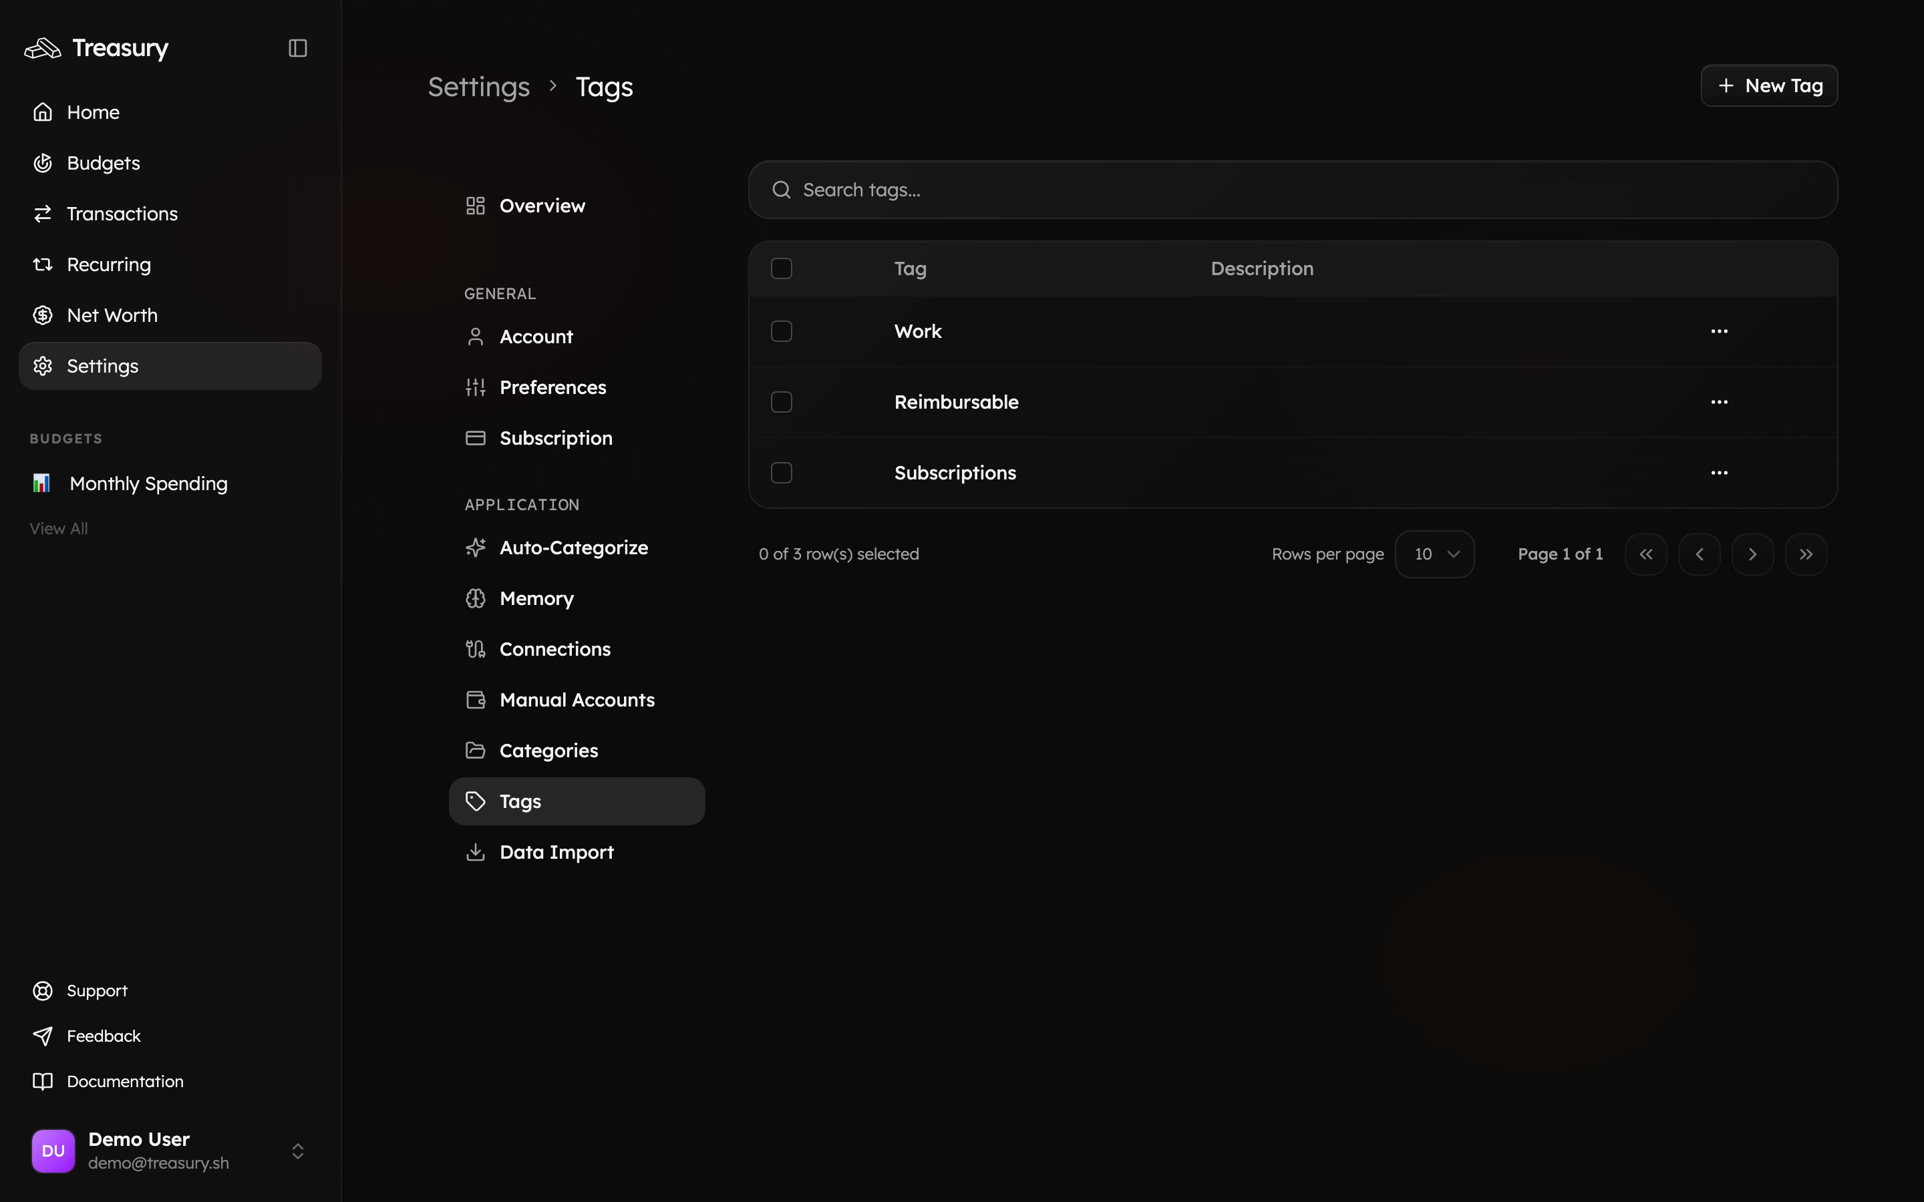Sort by the Tag column header
This screenshot has height=1202, width=1924.
click(911, 268)
